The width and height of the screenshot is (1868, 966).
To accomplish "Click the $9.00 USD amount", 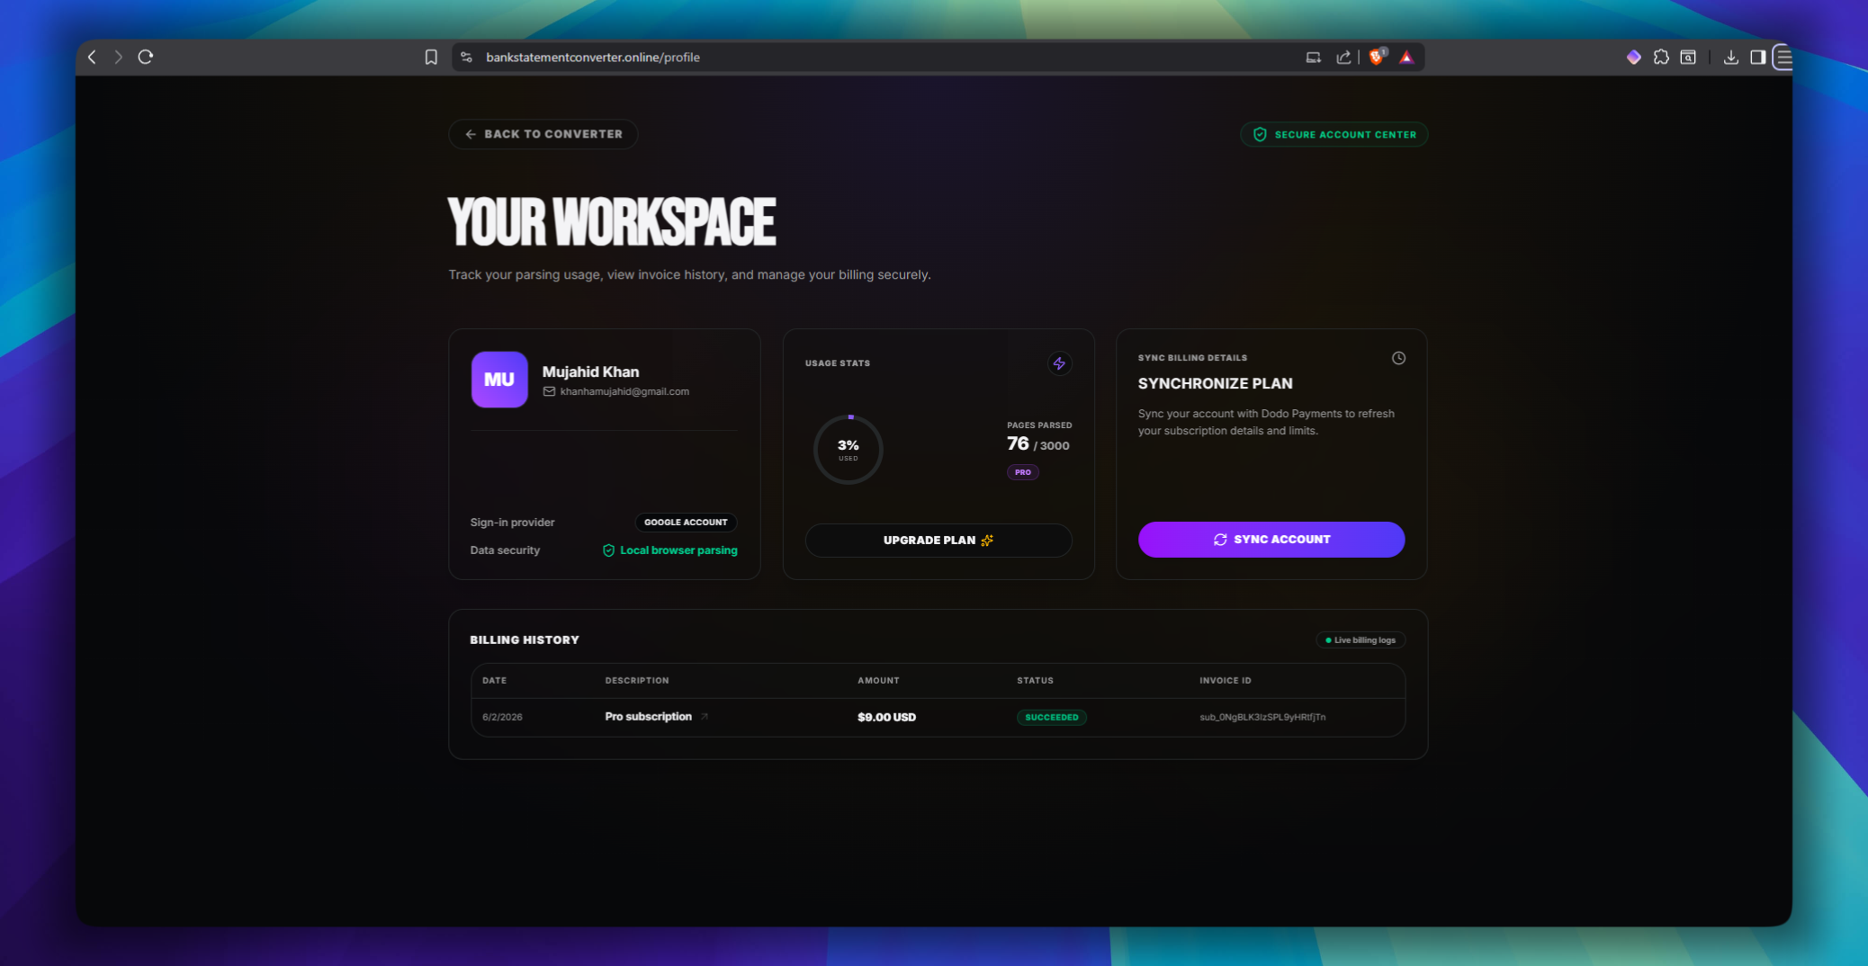I will (x=886, y=718).
